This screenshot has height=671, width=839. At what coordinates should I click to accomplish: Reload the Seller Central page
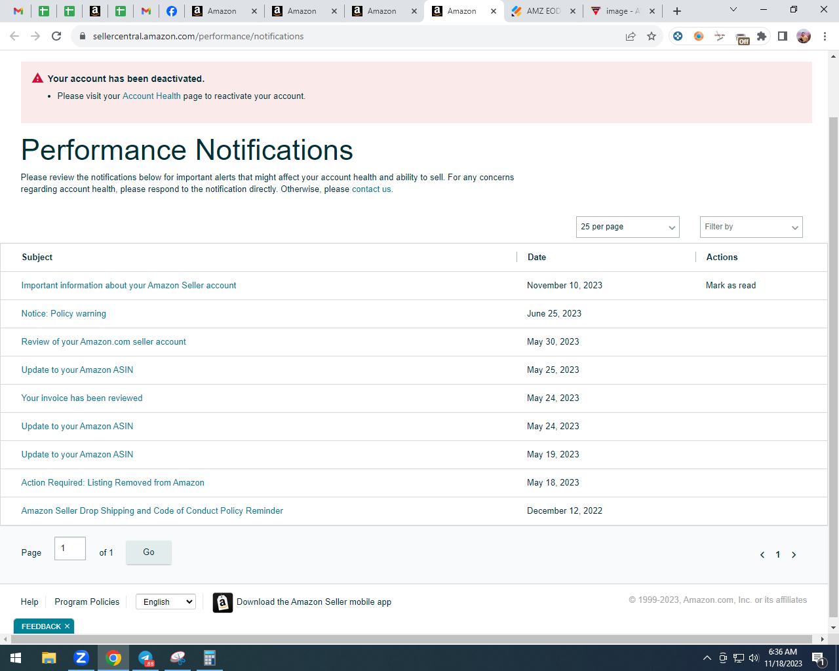(56, 36)
